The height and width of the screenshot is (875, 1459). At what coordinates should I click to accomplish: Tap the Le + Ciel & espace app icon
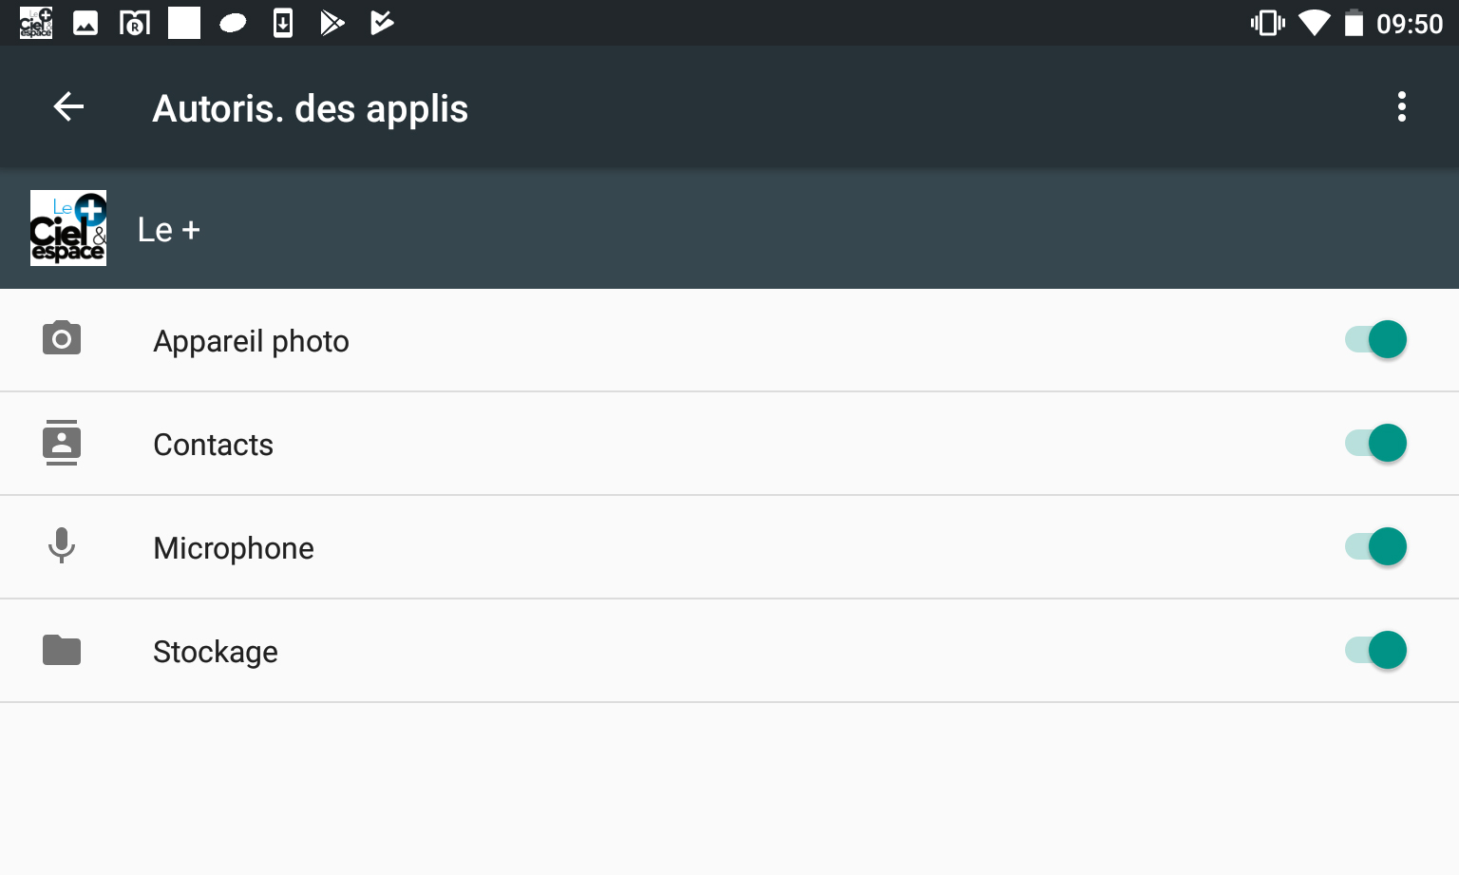pyautogui.click(x=68, y=228)
